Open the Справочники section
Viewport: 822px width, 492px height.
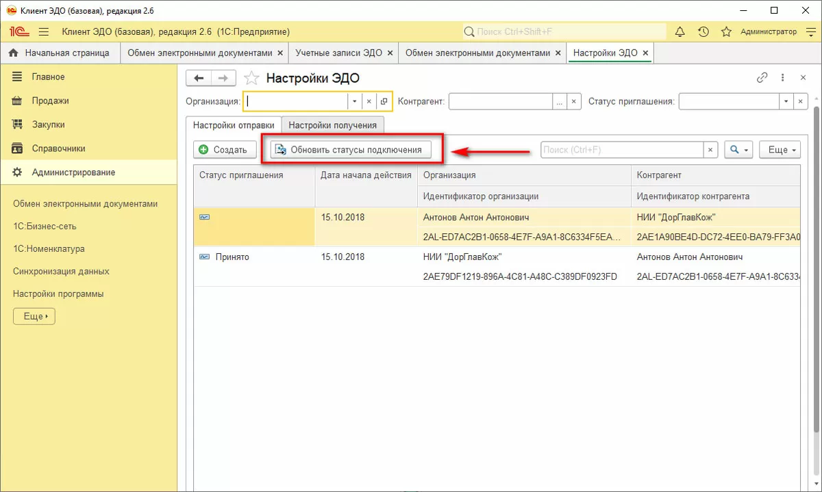point(88,148)
